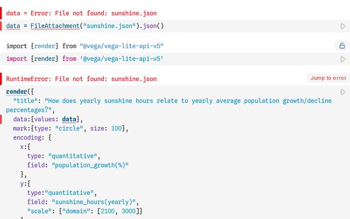Click the red gutter marker beside data:{values line

(1, 119)
